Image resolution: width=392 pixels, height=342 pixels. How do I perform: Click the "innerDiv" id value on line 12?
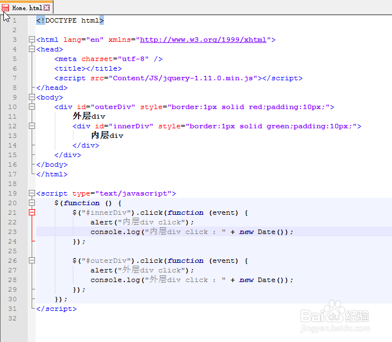(130, 127)
